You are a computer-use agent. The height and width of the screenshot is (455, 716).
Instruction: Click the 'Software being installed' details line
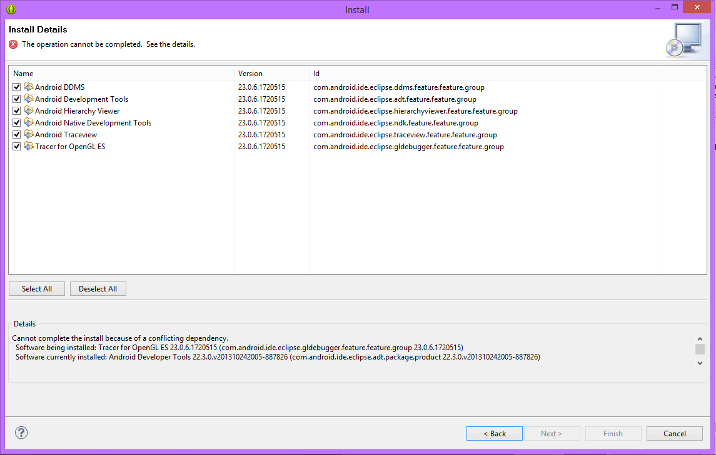coord(240,348)
